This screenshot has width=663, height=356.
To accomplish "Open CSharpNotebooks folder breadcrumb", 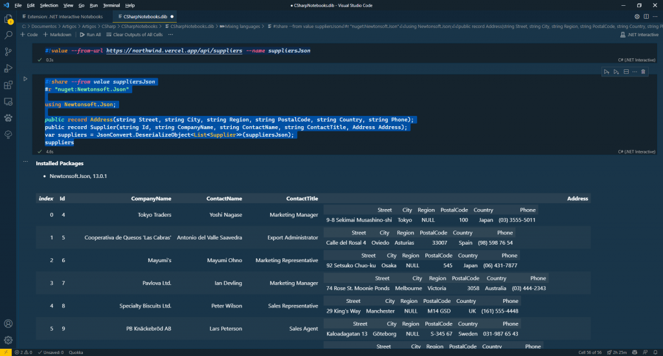I will pos(139,26).
